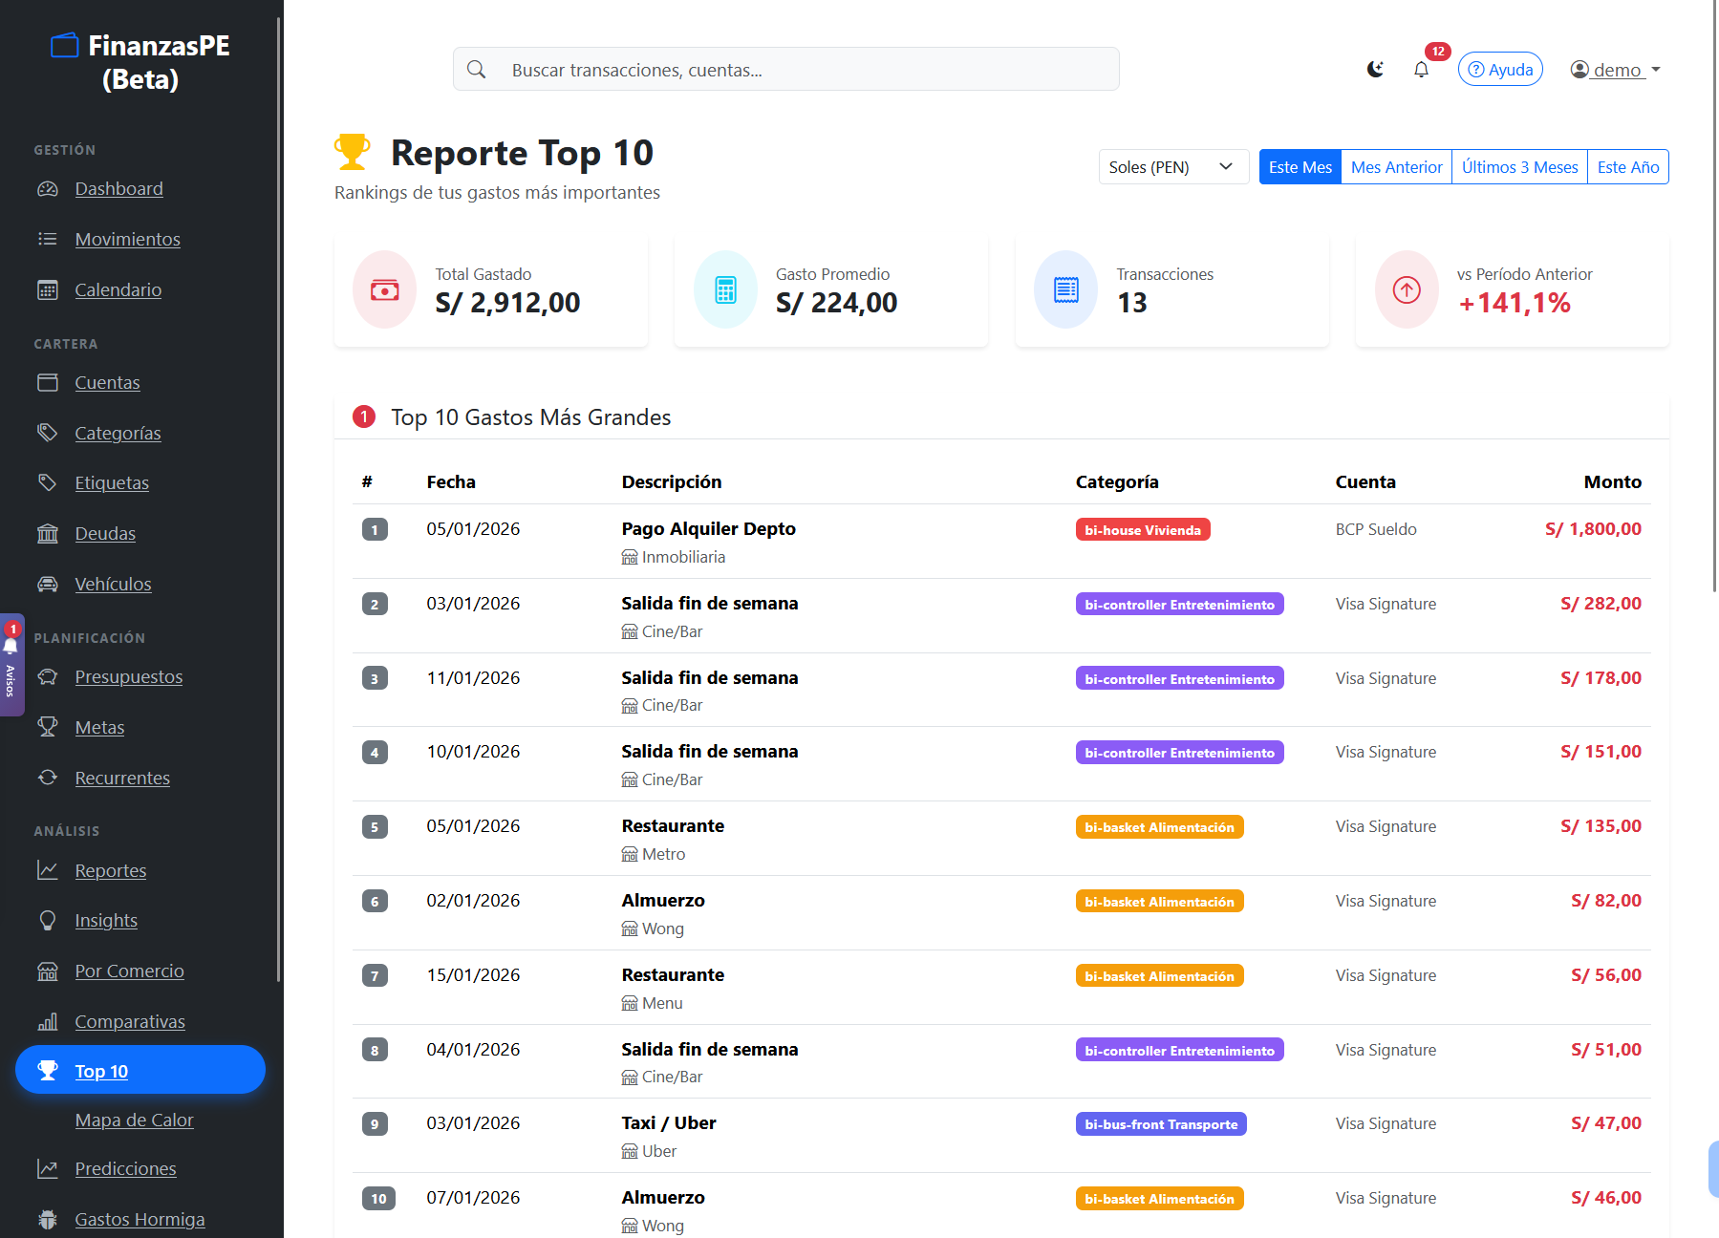The width and height of the screenshot is (1719, 1238).
Task: Click the Categorías tags icon
Action: 48,433
